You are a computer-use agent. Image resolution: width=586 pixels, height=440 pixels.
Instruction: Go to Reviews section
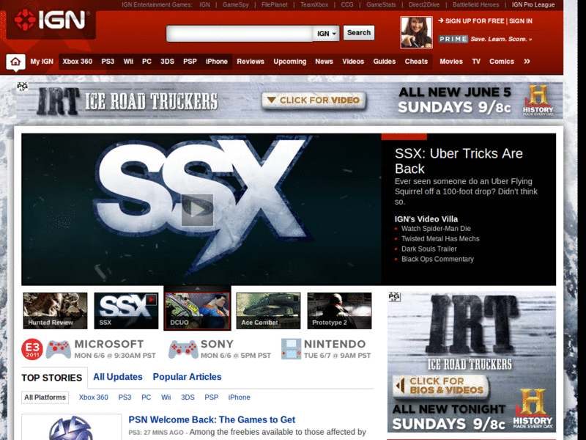coord(251,62)
